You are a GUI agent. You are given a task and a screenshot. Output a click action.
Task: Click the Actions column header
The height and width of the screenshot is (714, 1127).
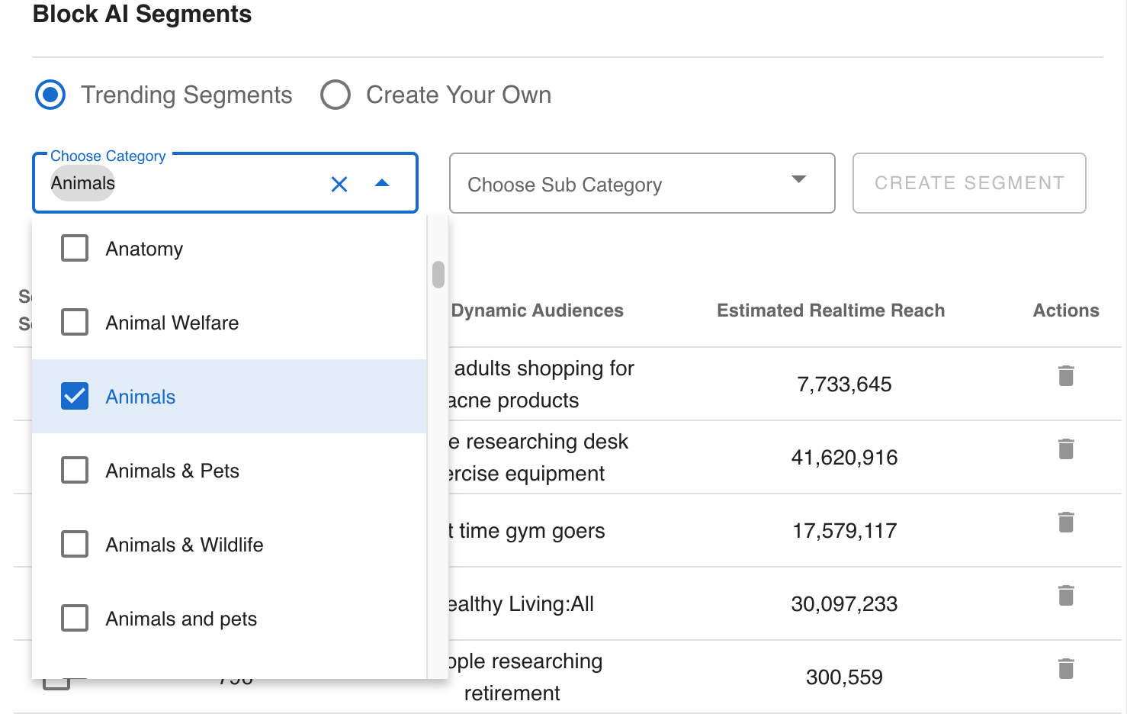click(1066, 310)
